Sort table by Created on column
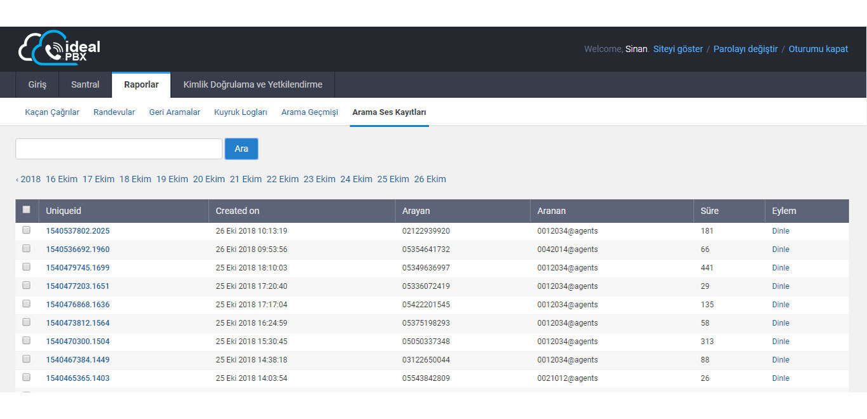867x419 pixels. pos(237,211)
